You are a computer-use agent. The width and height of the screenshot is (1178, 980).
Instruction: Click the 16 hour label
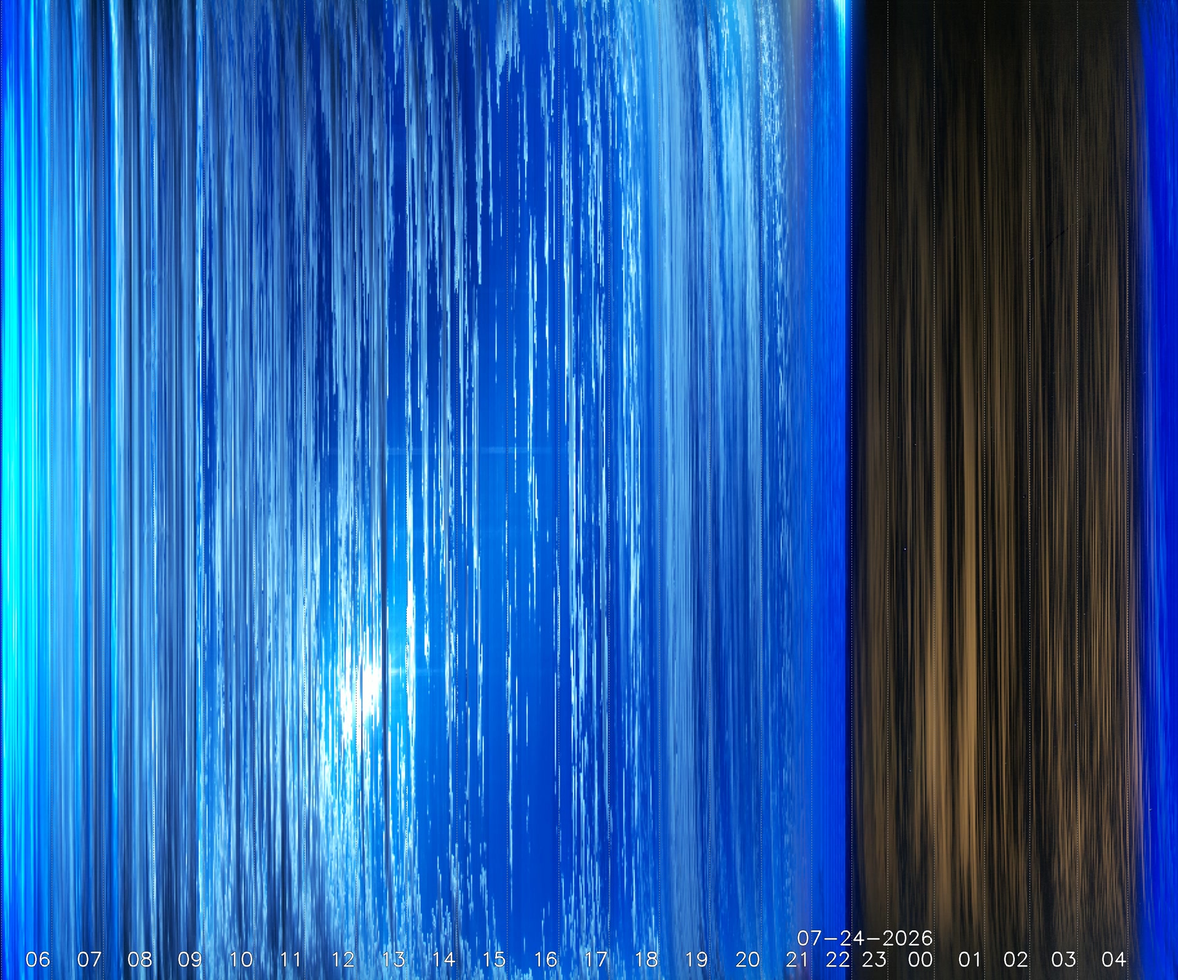pyautogui.click(x=545, y=959)
